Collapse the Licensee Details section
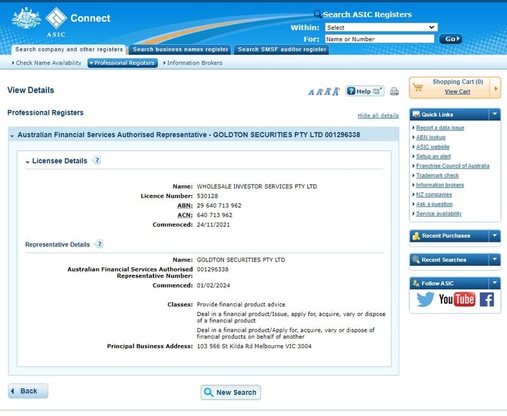Image resolution: width=507 pixels, height=416 pixels. [27, 162]
